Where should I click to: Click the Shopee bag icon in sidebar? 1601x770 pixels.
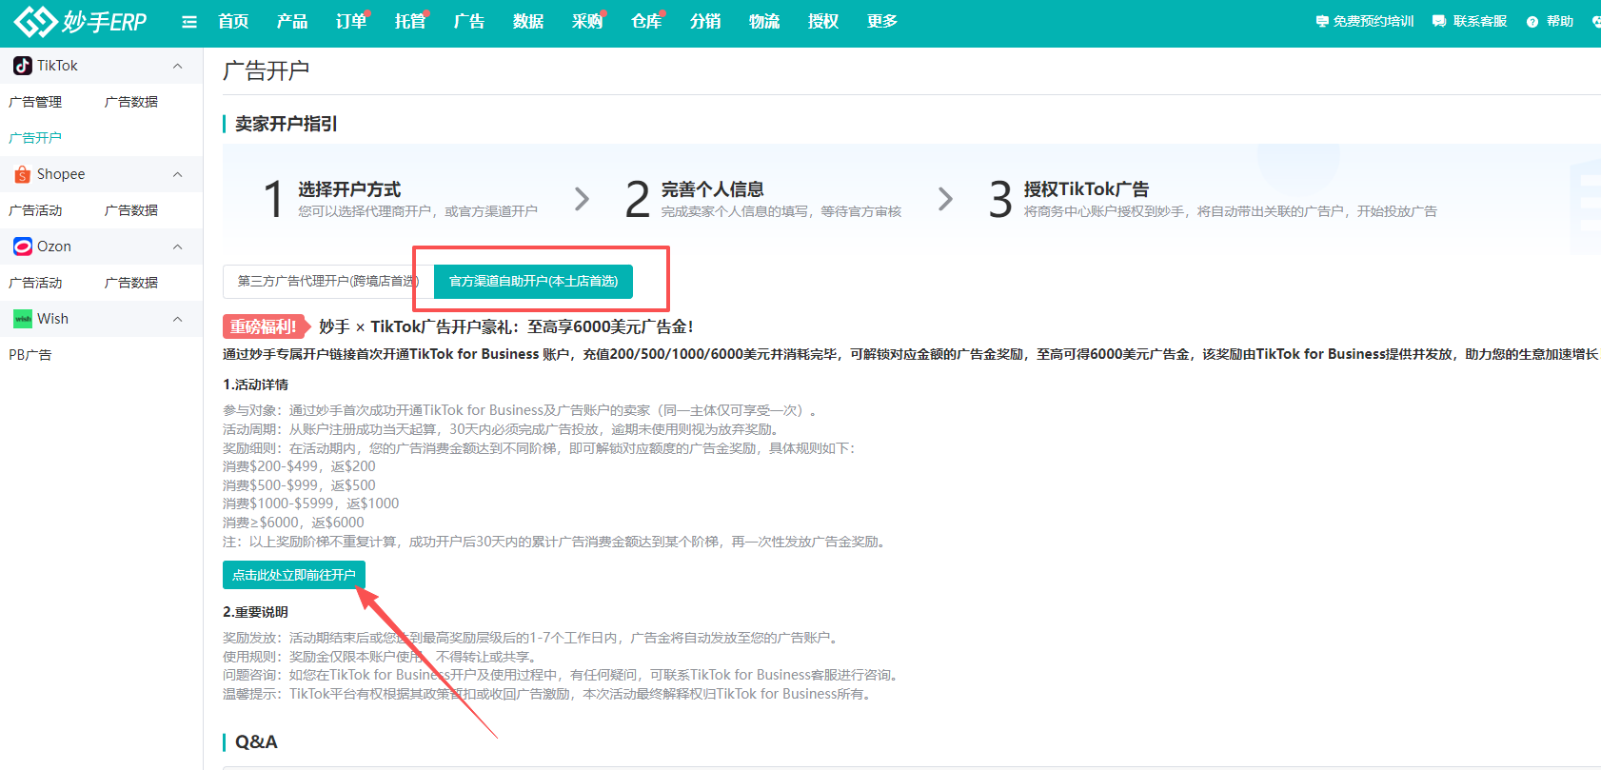click(x=23, y=174)
